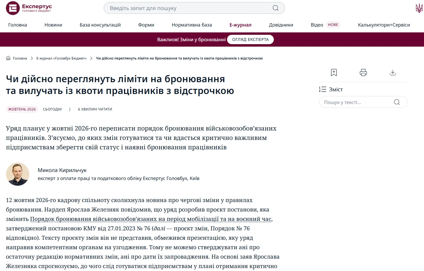Click the trident emblem icon in the header

pyautogui.click(x=419, y=8)
